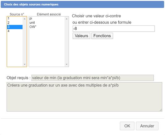Screen dimensions: 165x135
Task: Confirm the dialog with OK
Action: (127, 126)
